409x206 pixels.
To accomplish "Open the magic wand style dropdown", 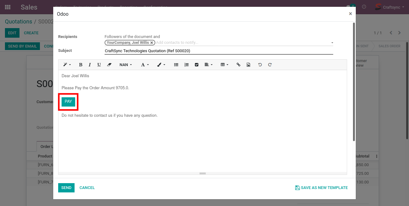I will click(x=67, y=65).
